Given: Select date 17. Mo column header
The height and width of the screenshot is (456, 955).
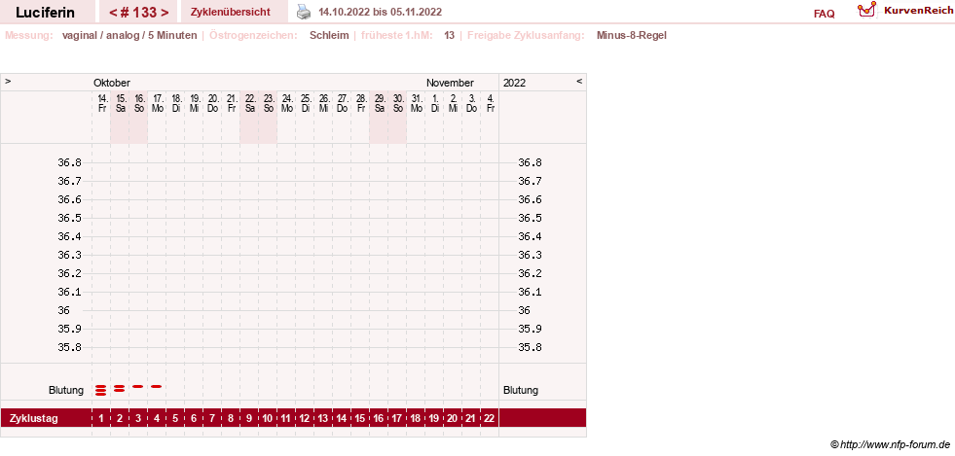Looking at the screenshot, I should [158, 103].
